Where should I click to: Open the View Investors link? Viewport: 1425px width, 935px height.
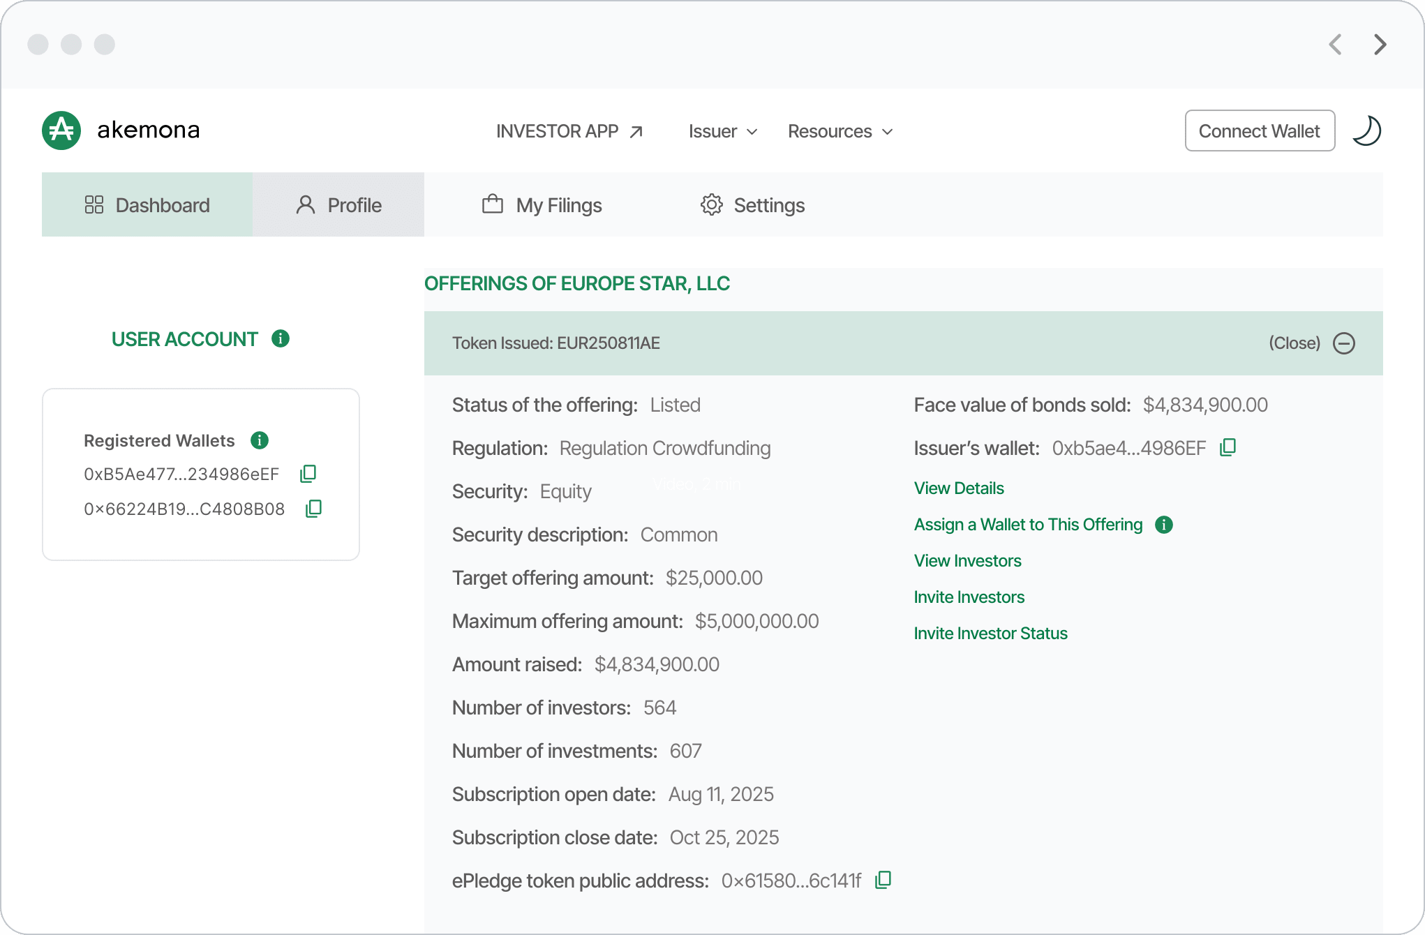[967, 561]
